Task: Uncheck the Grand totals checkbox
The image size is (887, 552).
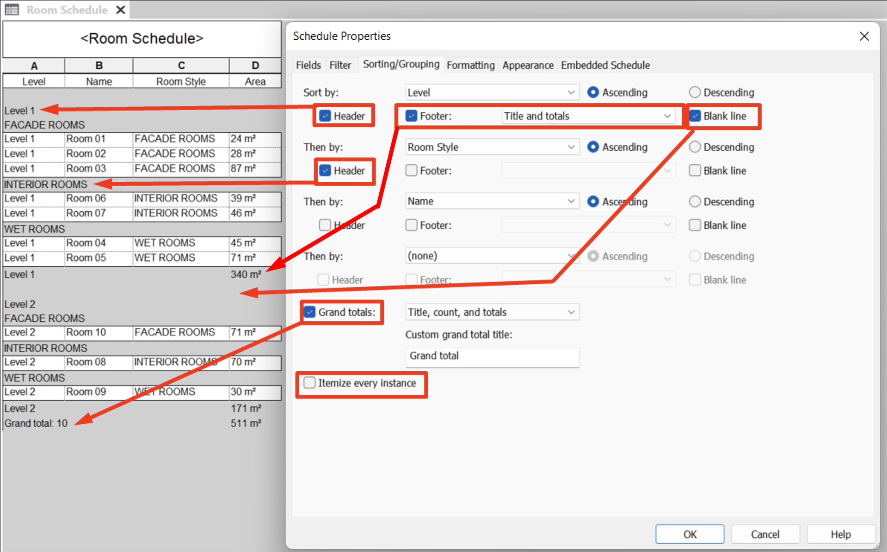Action: pyautogui.click(x=309, y=312)
